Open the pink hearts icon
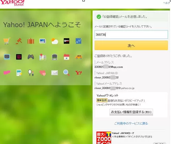The image size is (171, 144). click(43, 73)
